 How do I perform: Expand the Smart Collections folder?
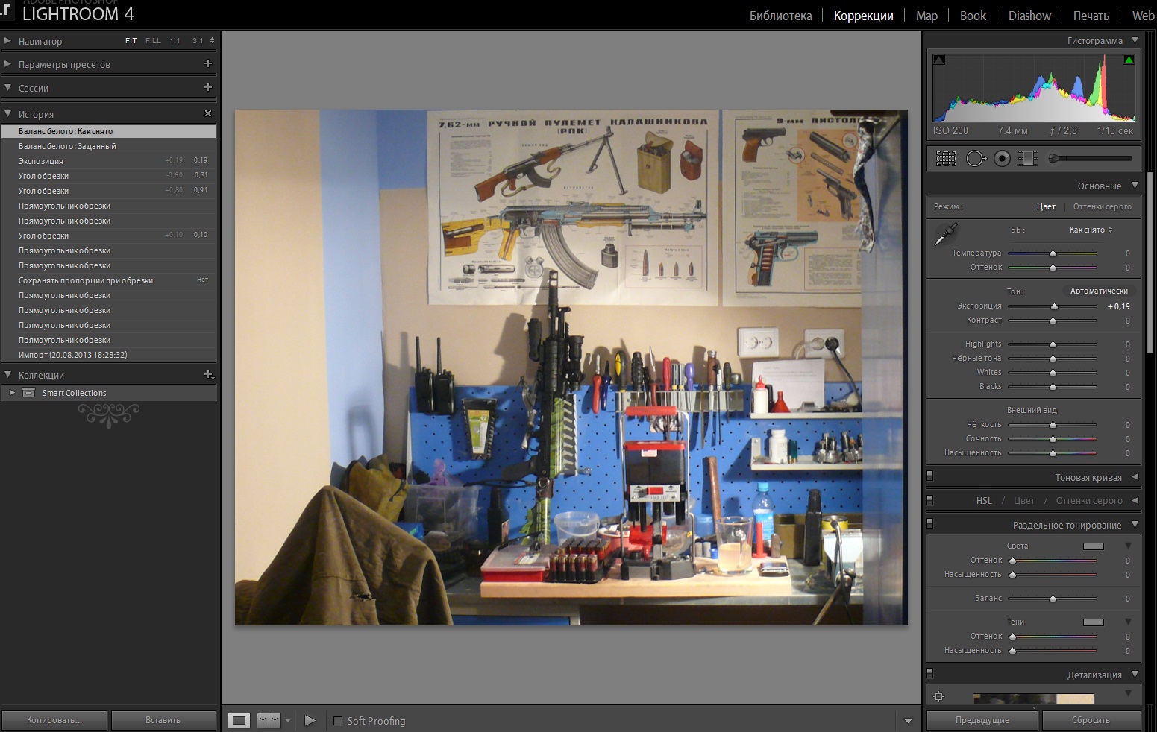pyautogui.click(x=12, y=393)
